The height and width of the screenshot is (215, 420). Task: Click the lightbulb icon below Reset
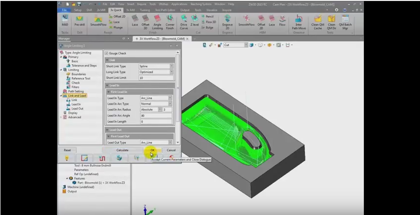67,158
